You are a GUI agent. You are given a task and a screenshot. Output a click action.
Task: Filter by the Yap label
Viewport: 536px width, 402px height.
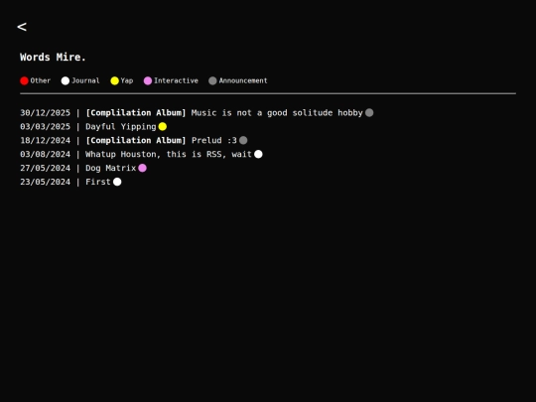point(127,80)
